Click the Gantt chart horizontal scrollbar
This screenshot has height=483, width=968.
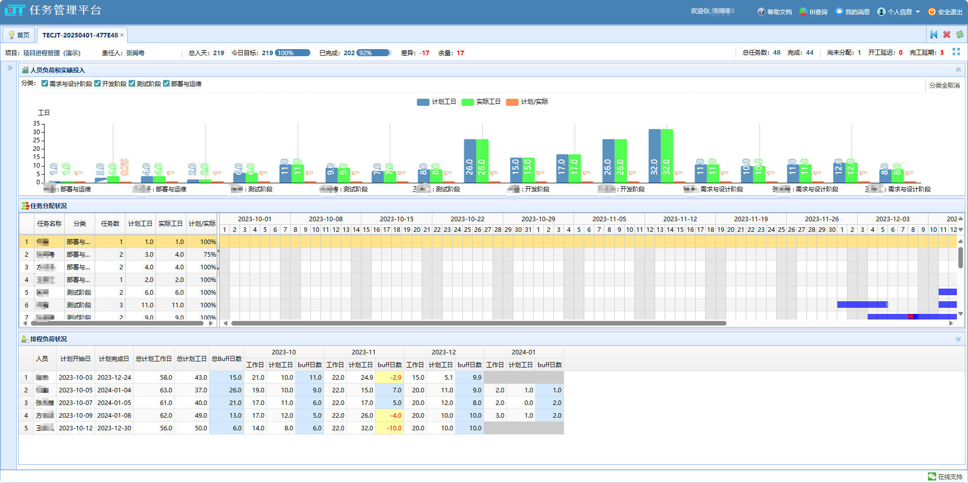point(478,323)
